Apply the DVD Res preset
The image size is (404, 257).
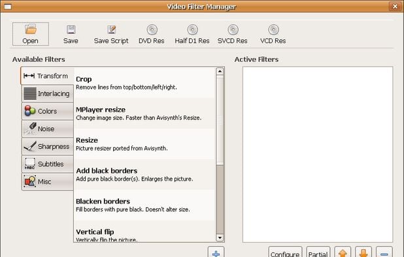point(152,34)
